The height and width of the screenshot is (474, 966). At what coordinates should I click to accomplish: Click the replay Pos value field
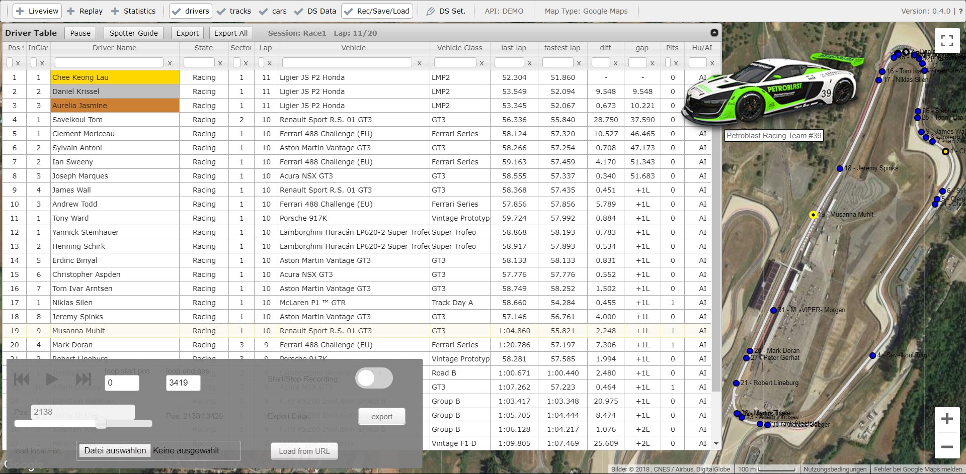pyautogui.click(x=83, y=412)
